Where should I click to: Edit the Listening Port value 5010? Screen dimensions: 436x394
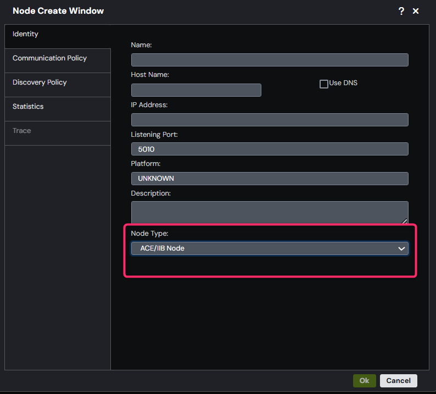270,149
